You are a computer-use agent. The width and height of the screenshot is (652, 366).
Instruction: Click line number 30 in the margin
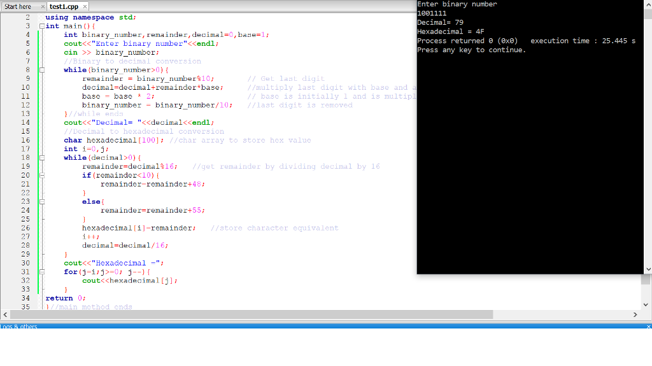point(25,264)
